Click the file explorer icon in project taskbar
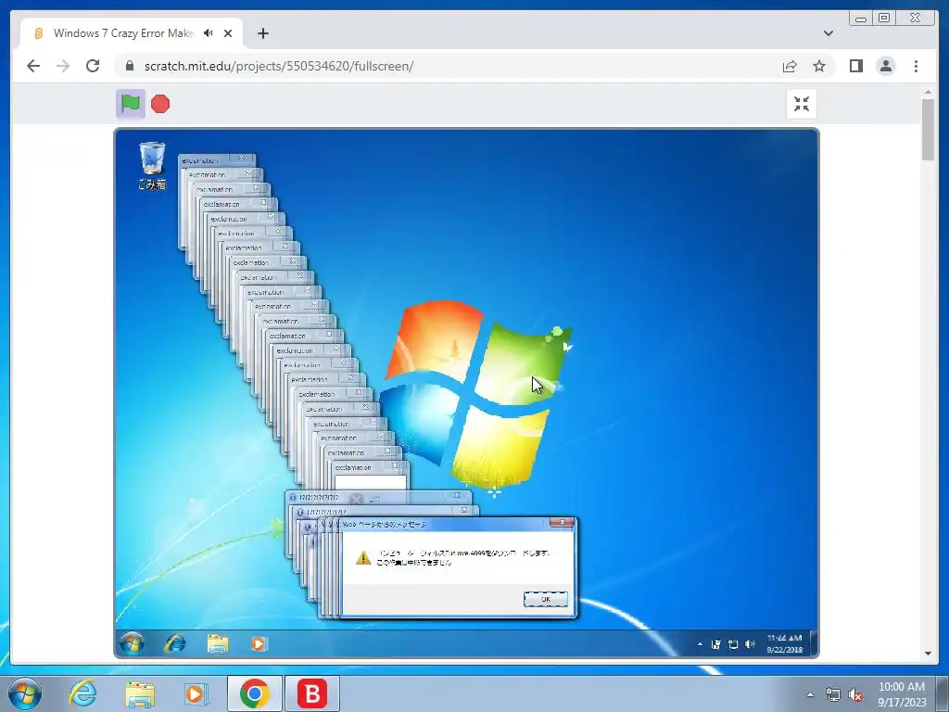The image size is (949, 712). click(x=217, y=644)
